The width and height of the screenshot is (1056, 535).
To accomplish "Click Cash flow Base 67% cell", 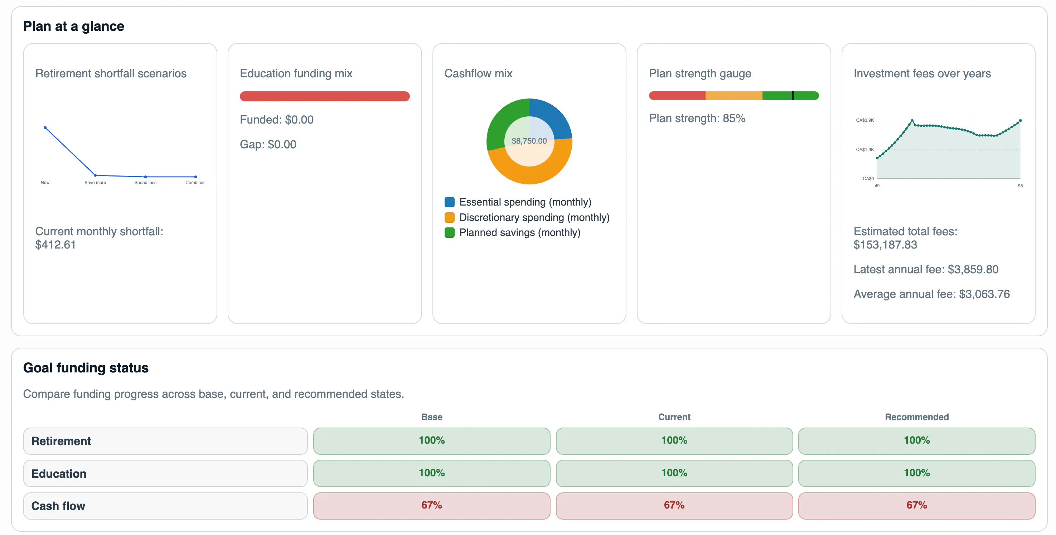I will (431, 506).
